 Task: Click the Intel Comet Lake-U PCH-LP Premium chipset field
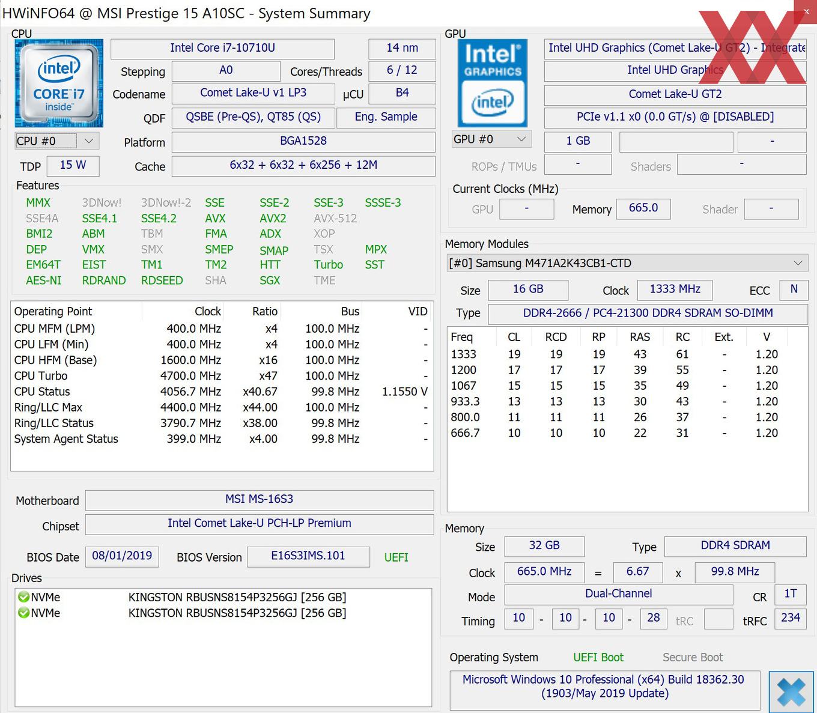pyautogui.click(x=260, y=524)
